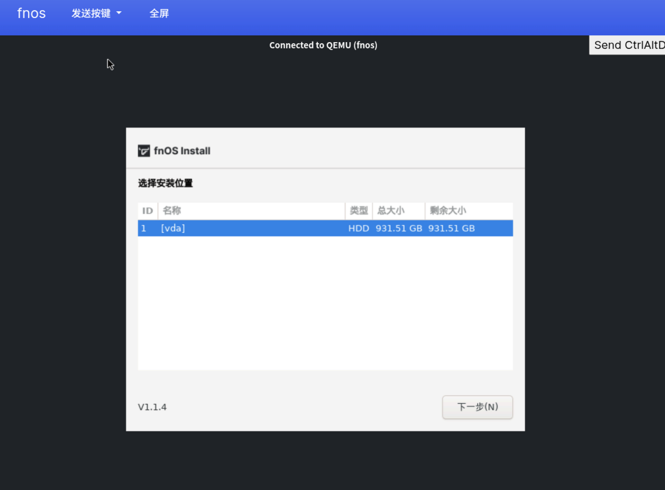Click the V1.1.4 version label

[x=153, y=407]
